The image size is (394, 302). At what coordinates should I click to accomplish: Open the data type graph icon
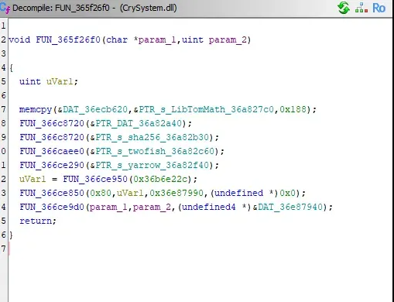pos(361,8)
